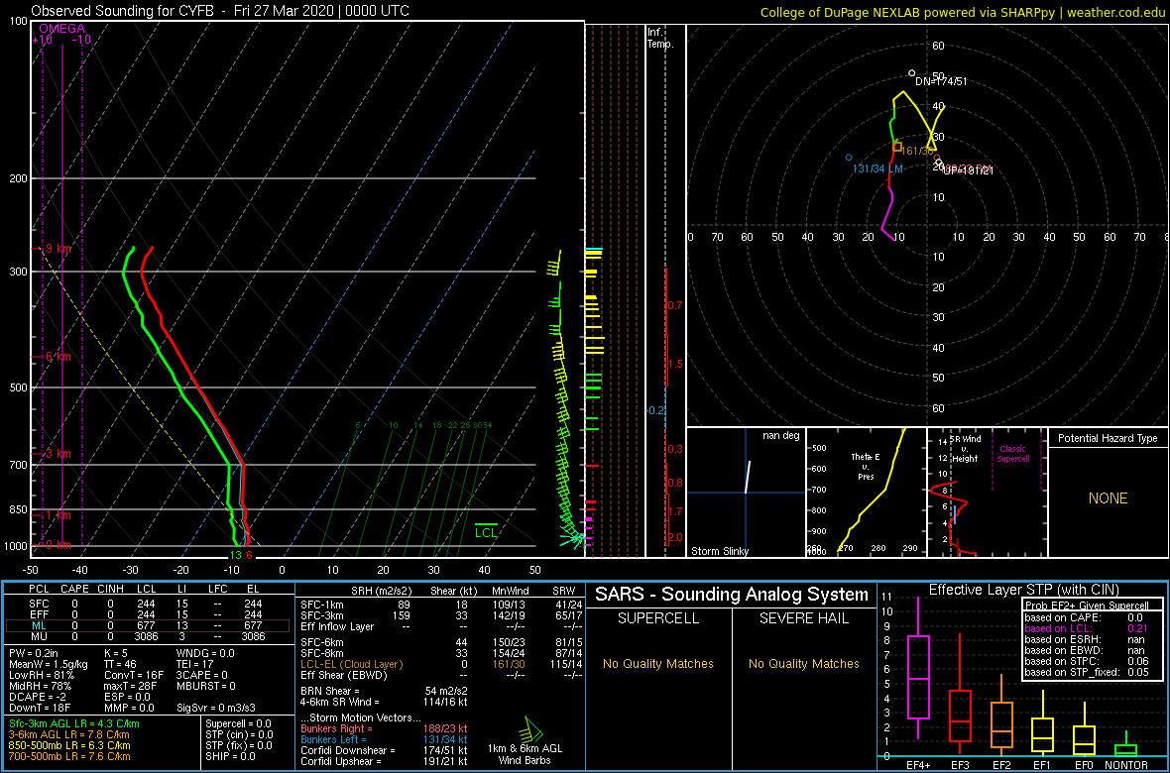Click the Effective Layer STP (with CIN) title
Screen dimensions: 1170x773
(x=1023, y=591)
